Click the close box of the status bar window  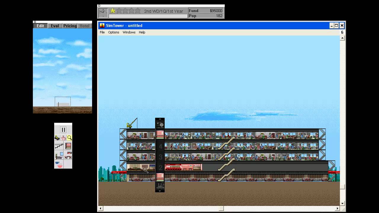coord(99,6)
